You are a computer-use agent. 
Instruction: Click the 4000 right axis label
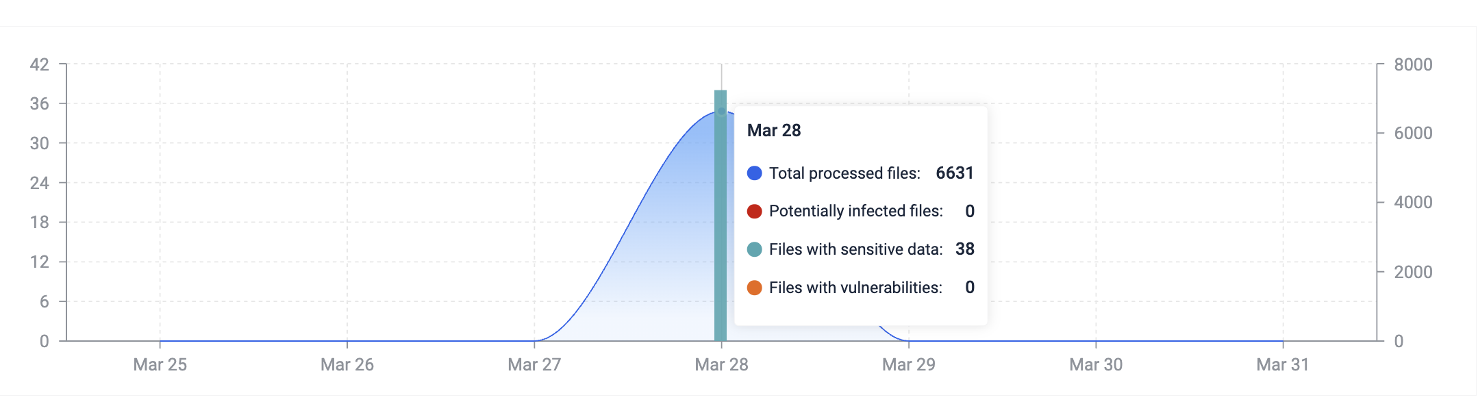click(1413, 202)
